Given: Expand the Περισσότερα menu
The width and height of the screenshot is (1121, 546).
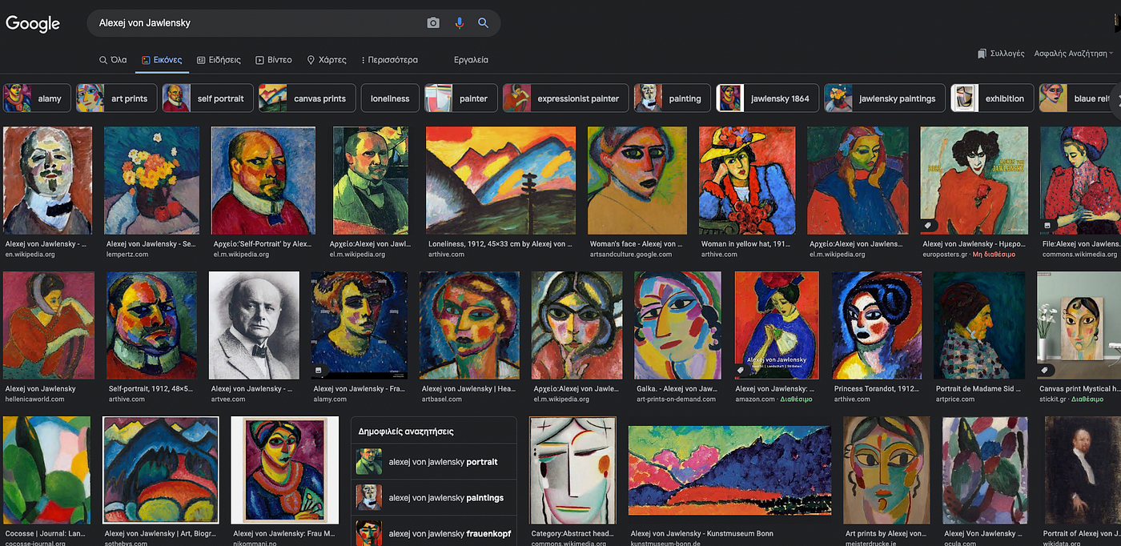Looking at the screenshot, I should pos(389,60).
